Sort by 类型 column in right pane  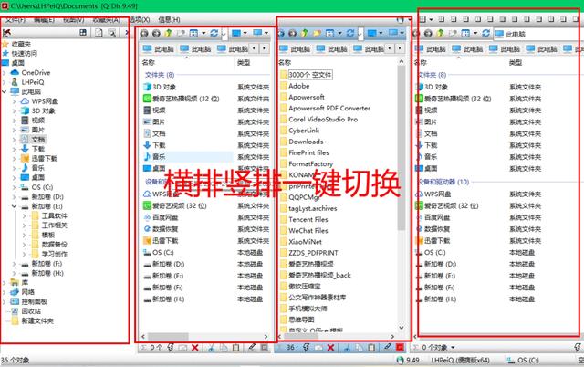coord(516,63)
